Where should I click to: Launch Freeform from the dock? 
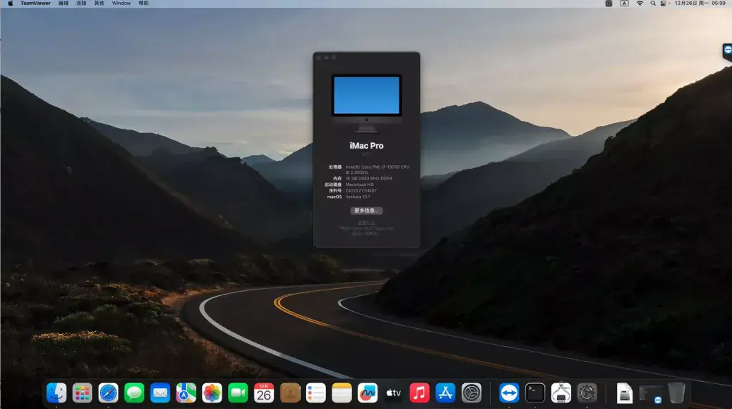(x=368, y=393)
